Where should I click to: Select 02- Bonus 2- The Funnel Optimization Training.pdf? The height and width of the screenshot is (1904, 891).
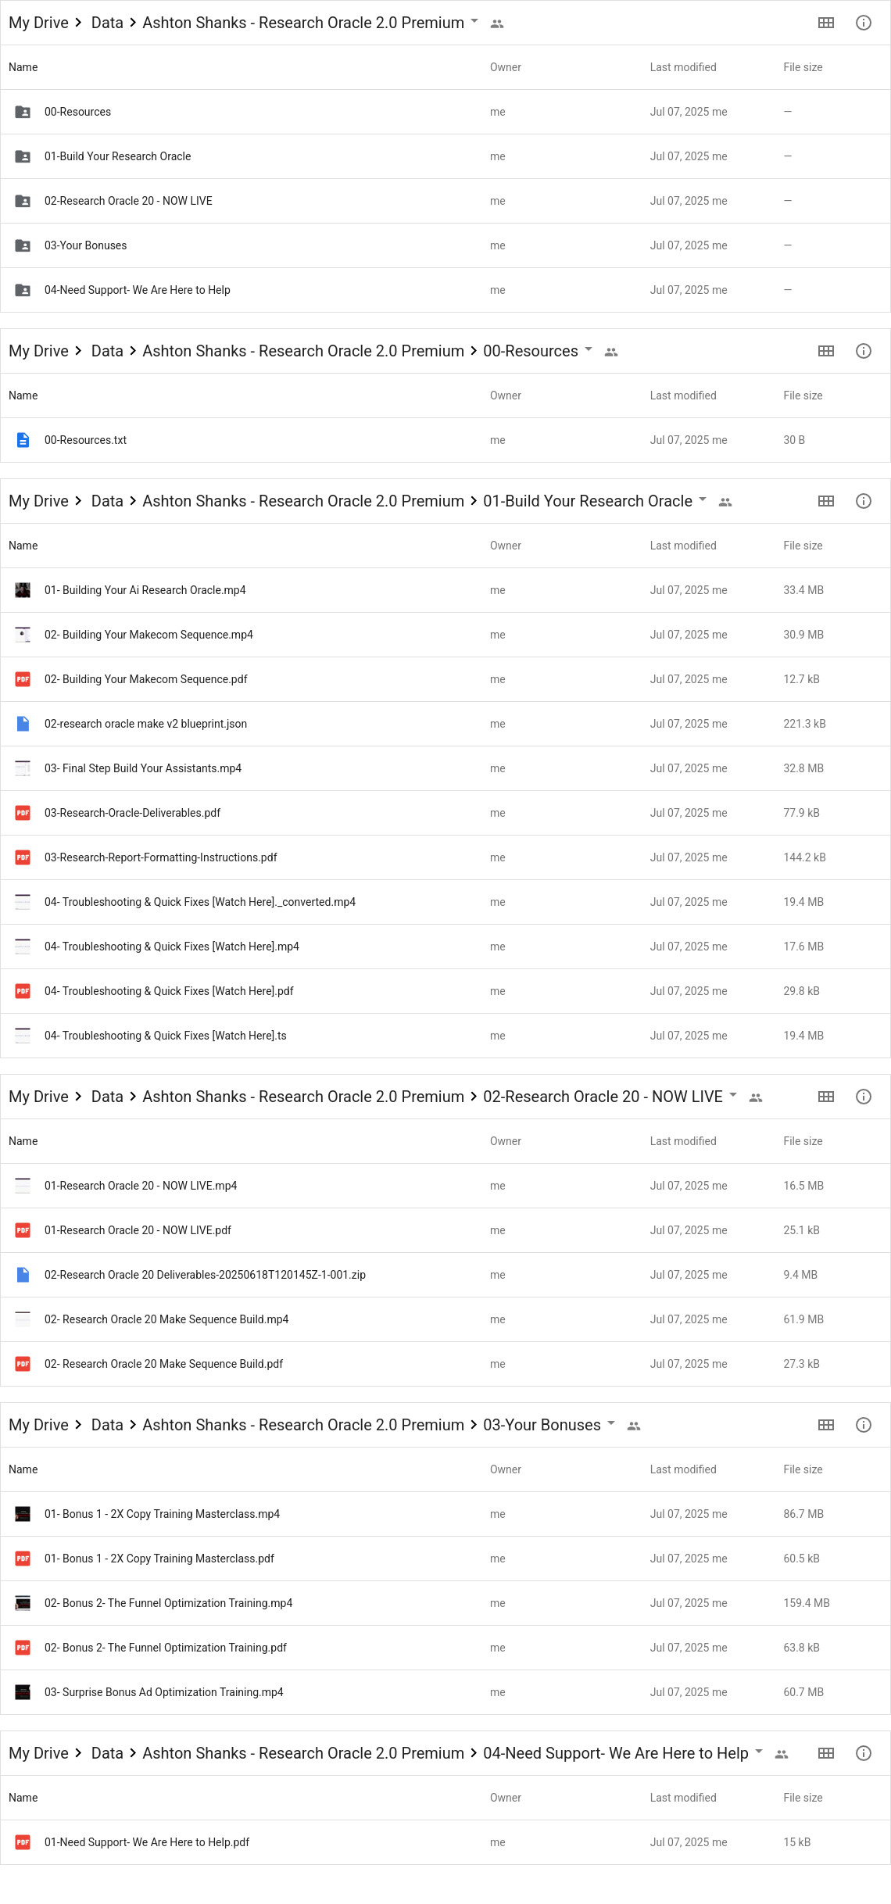click(445, 1648)
